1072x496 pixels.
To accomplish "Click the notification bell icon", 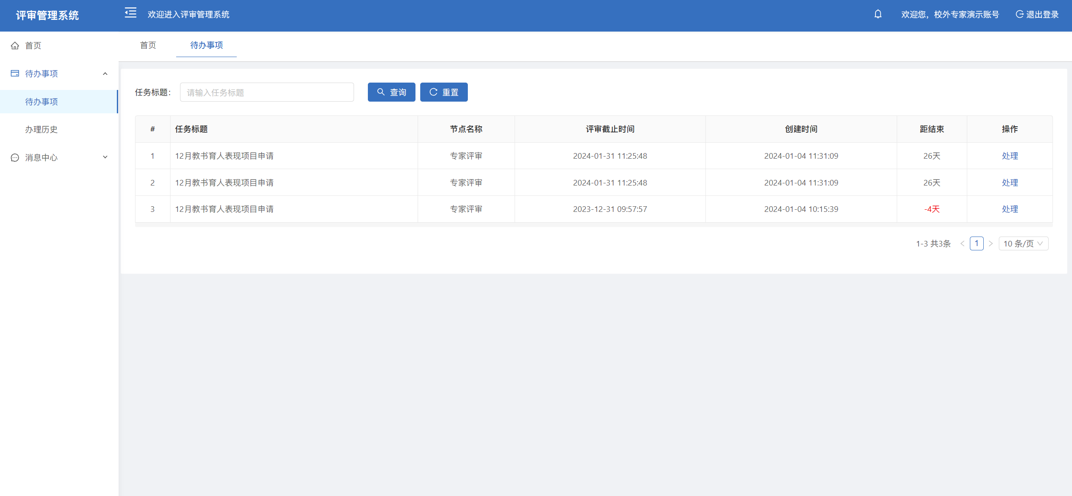I will tap(878, 14).
